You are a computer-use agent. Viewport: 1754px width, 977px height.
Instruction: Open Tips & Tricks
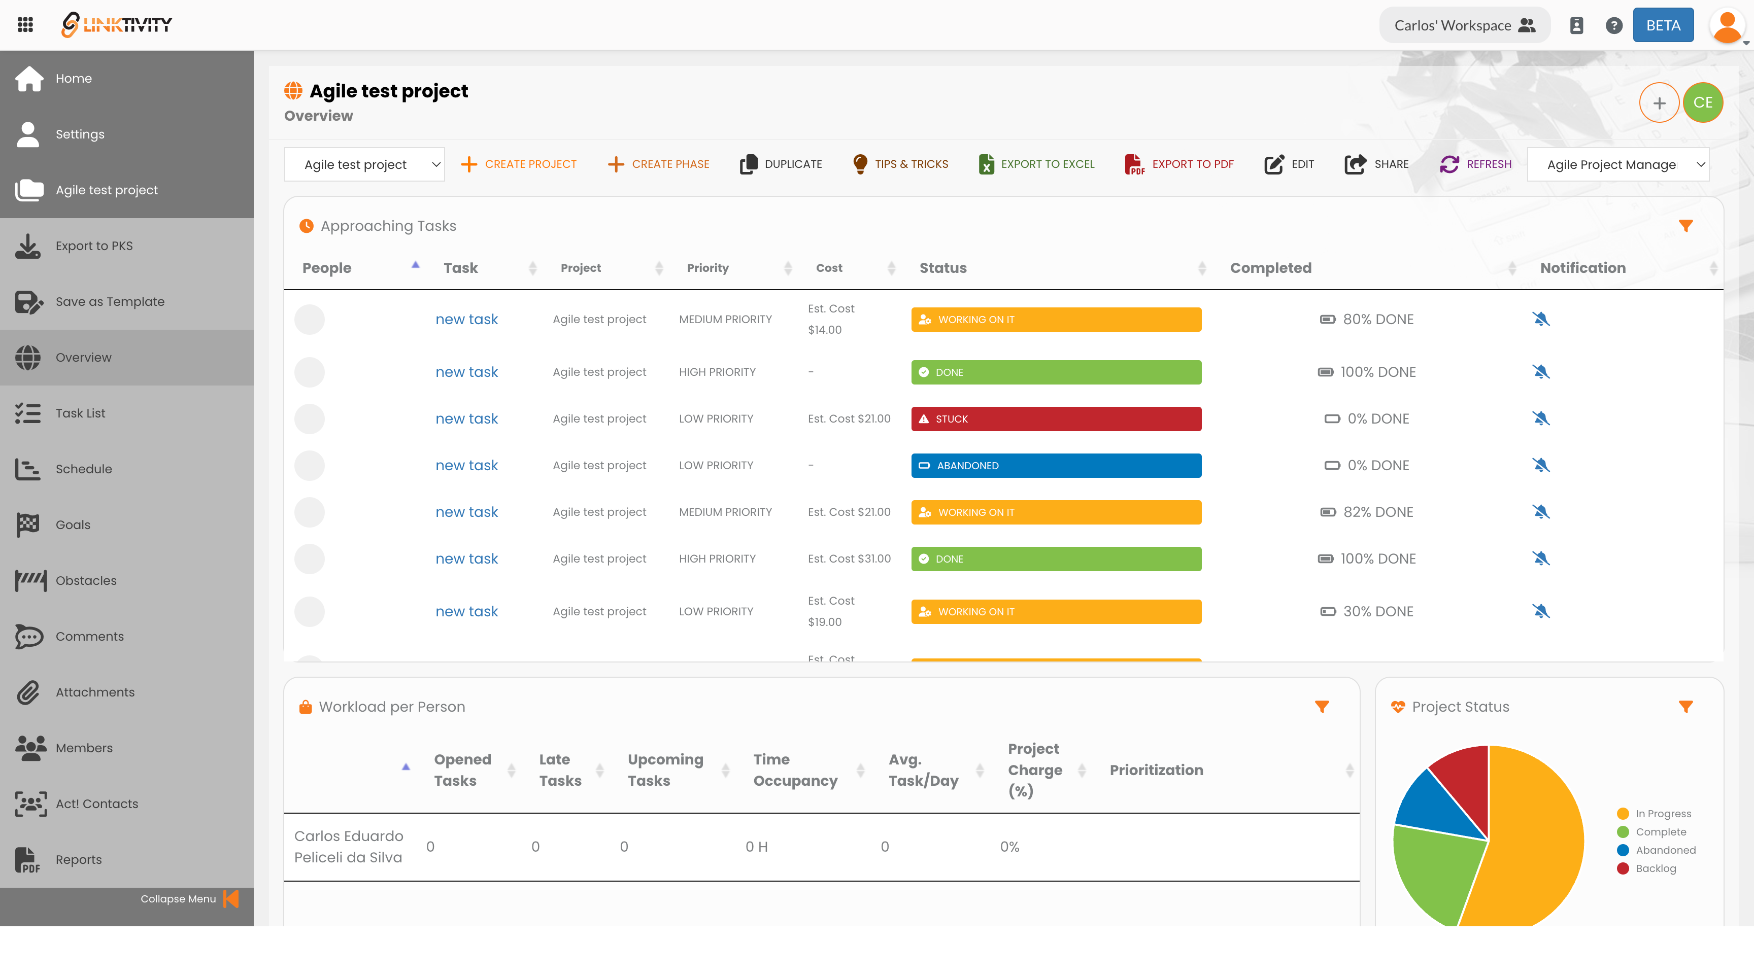click(900, 164)
